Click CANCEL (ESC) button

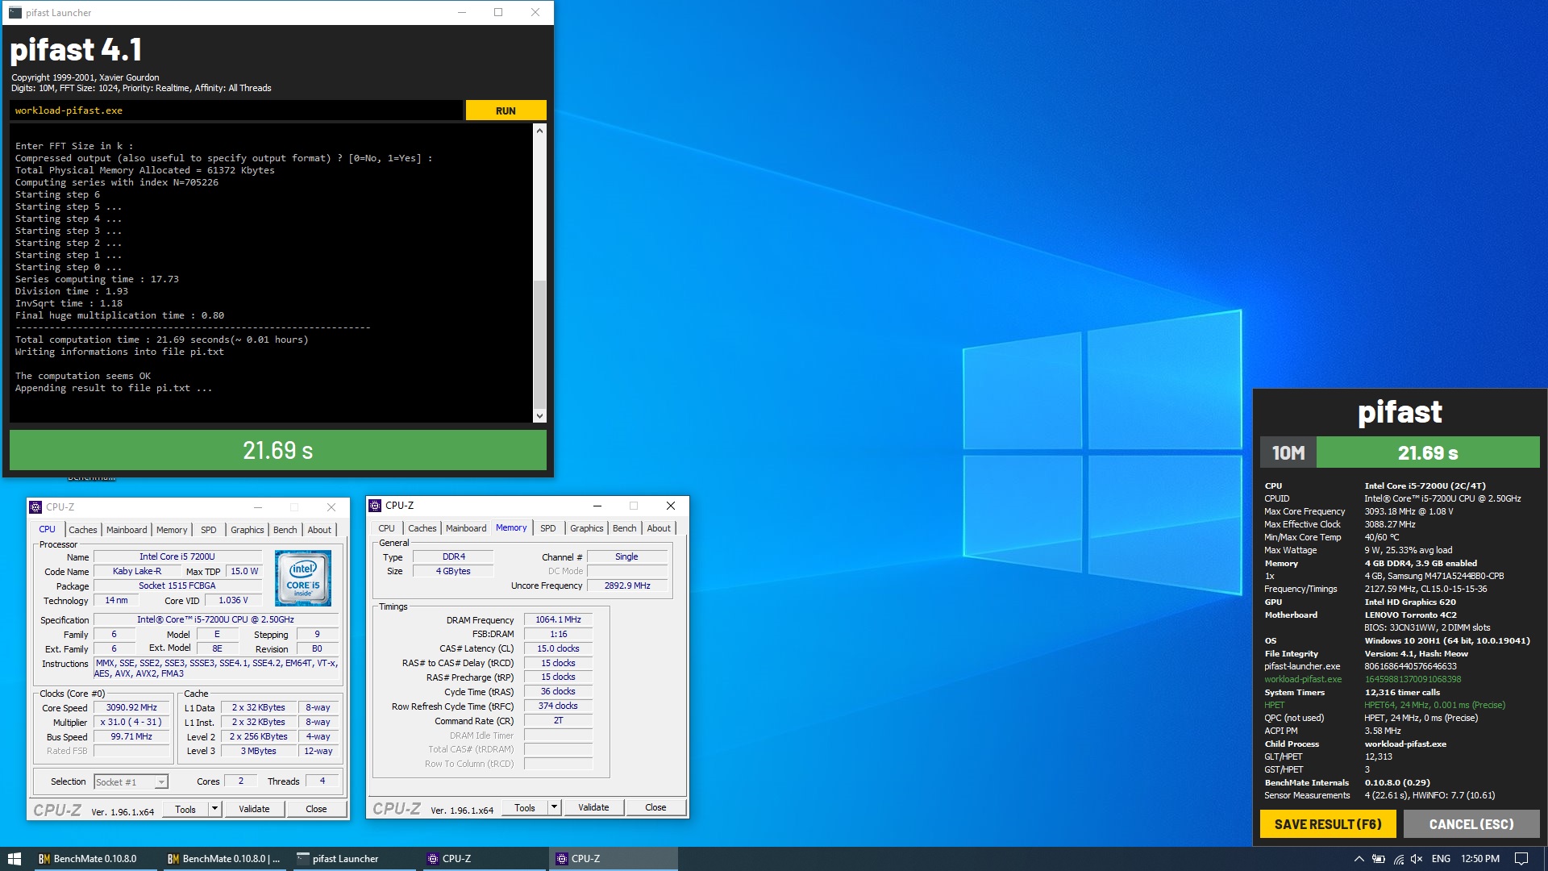1471,824
